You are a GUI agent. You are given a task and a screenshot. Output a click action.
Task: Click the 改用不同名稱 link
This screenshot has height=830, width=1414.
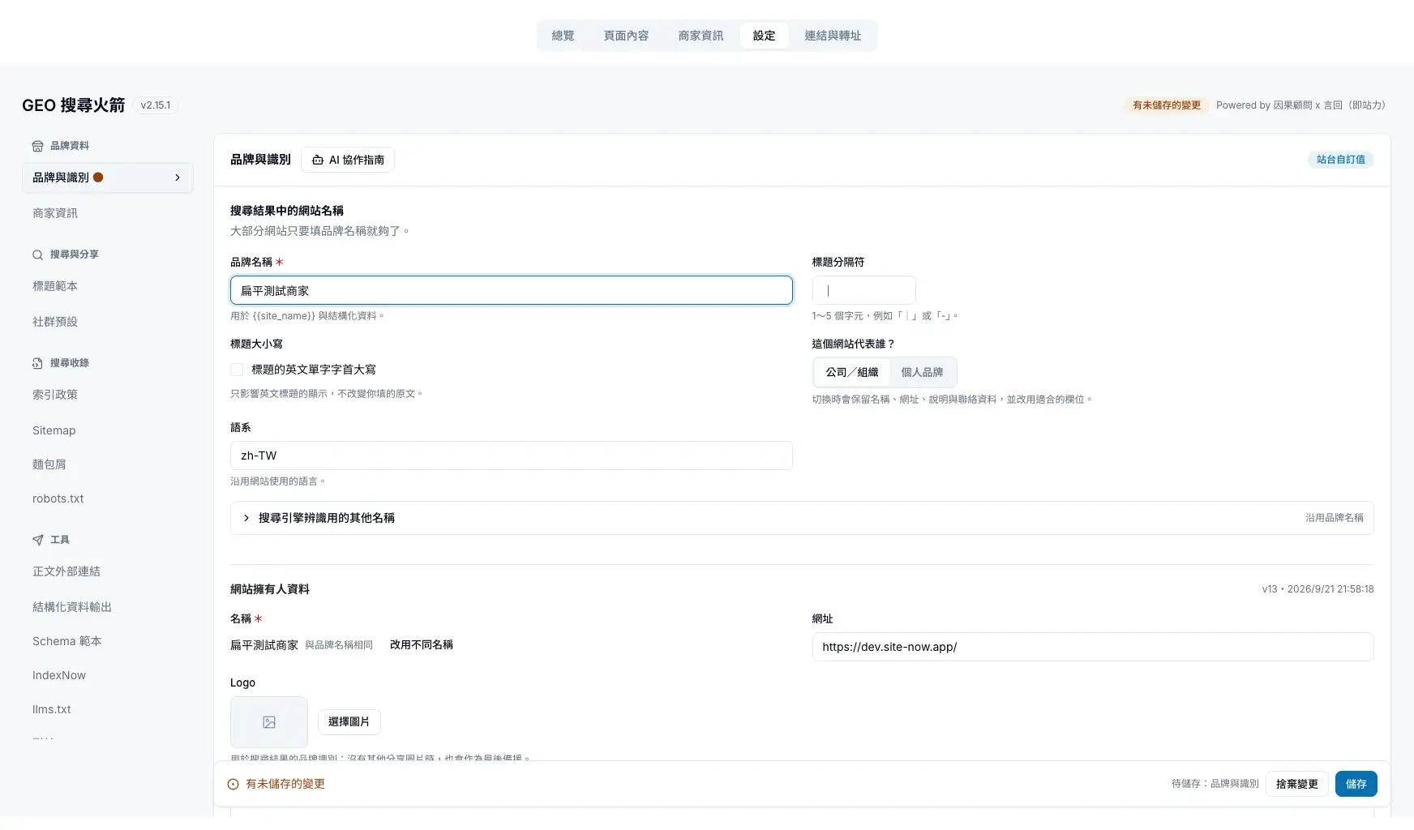point(421,645)
